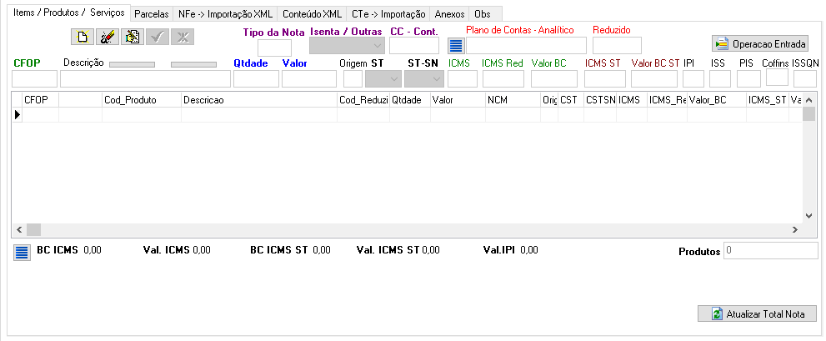Expand the Isenta / Outras dropdown

(x=347, y=46)
